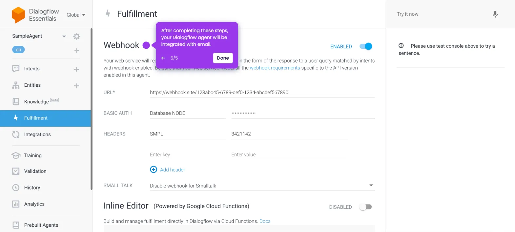Open Intents in the sidebar

(32, 69)
